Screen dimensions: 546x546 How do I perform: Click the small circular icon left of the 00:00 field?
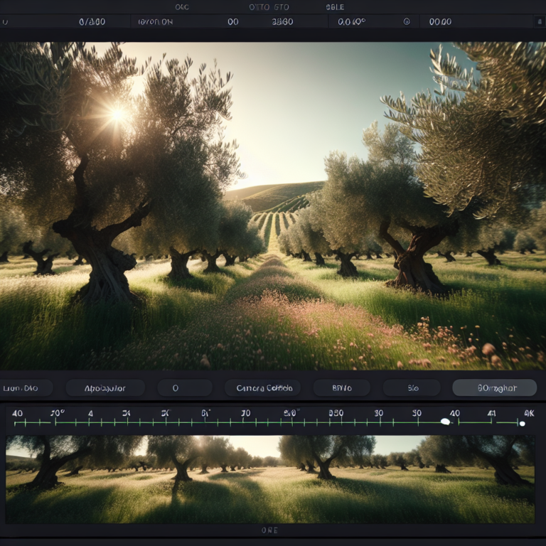(407, 21)
